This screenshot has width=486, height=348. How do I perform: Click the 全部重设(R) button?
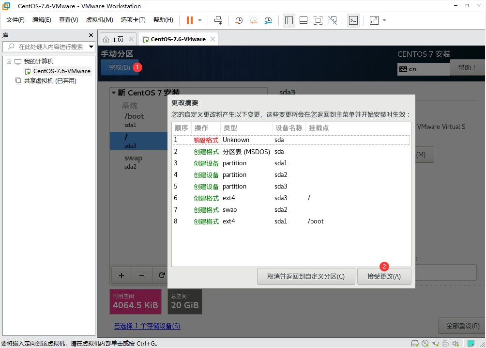point(462,326)
